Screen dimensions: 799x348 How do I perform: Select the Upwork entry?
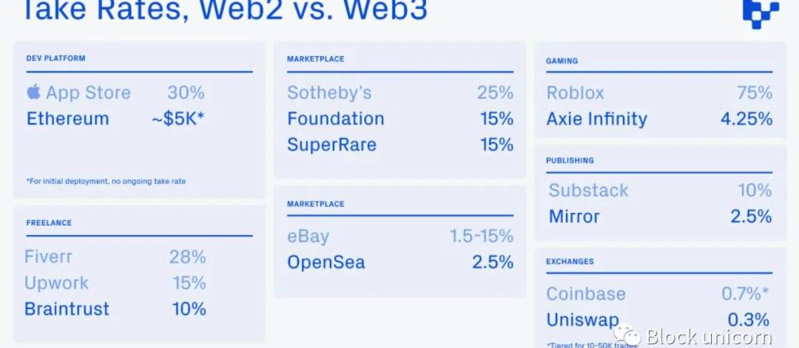pyautogui.click(x=56, y=283)
